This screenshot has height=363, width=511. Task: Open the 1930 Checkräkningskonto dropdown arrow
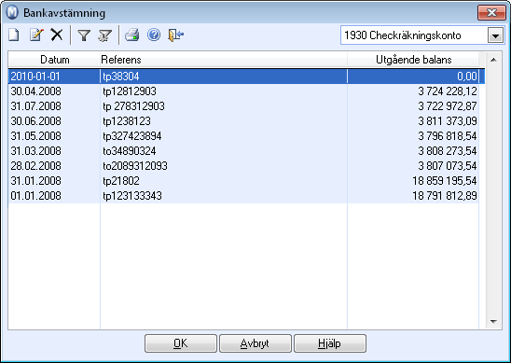tap(495, 35)
